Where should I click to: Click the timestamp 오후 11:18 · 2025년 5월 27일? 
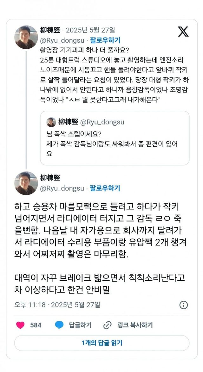[x=57, y=305]
